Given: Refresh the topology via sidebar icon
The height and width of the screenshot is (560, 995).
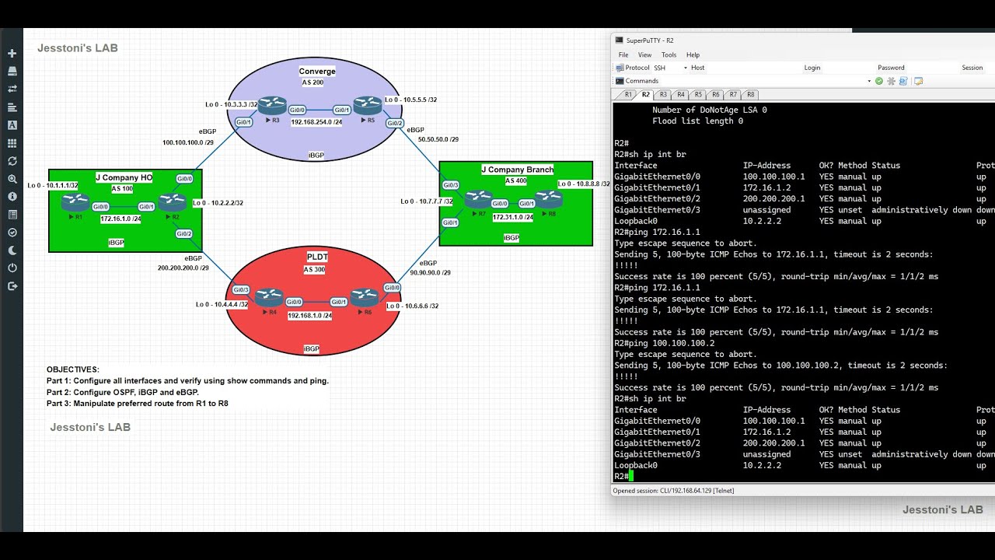Looking at the screenshot, I should (12, 161).
